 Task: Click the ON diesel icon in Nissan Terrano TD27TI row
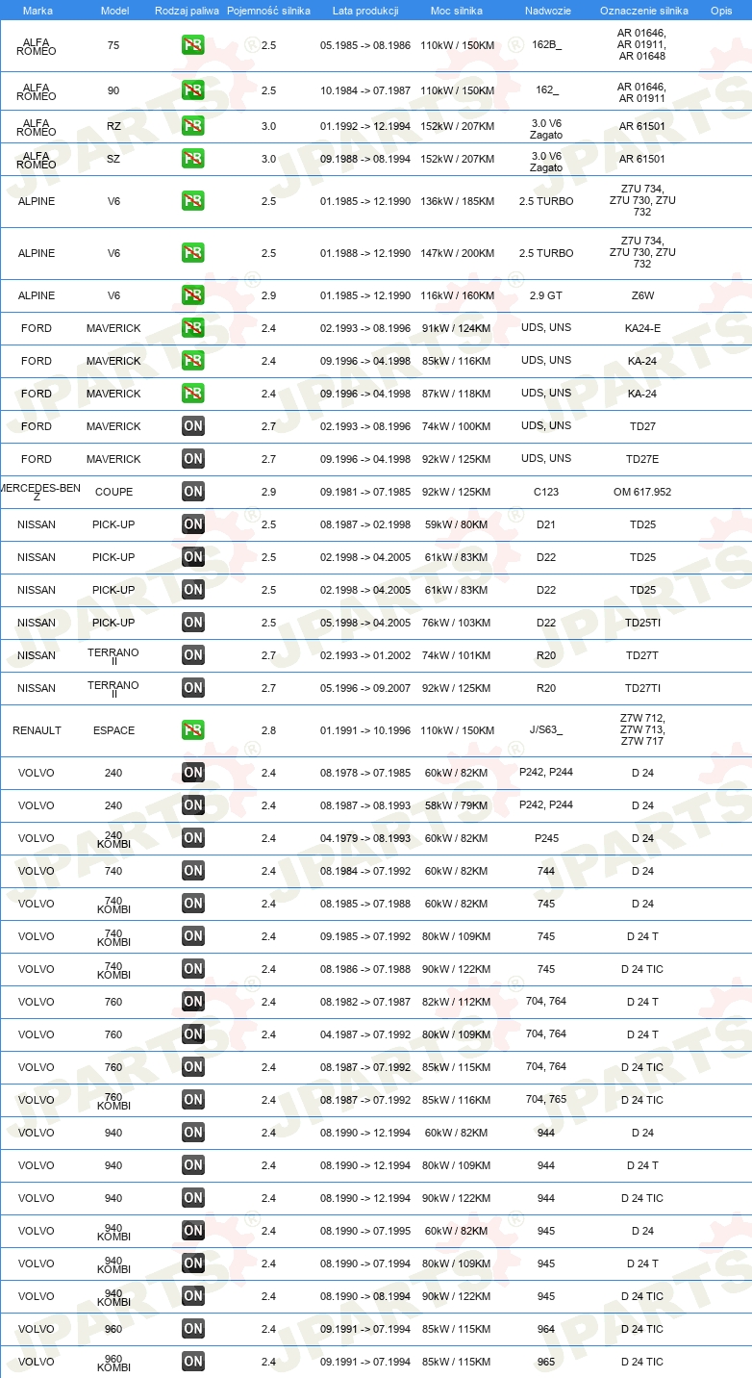pyautogui.click(x=192, y=688)
